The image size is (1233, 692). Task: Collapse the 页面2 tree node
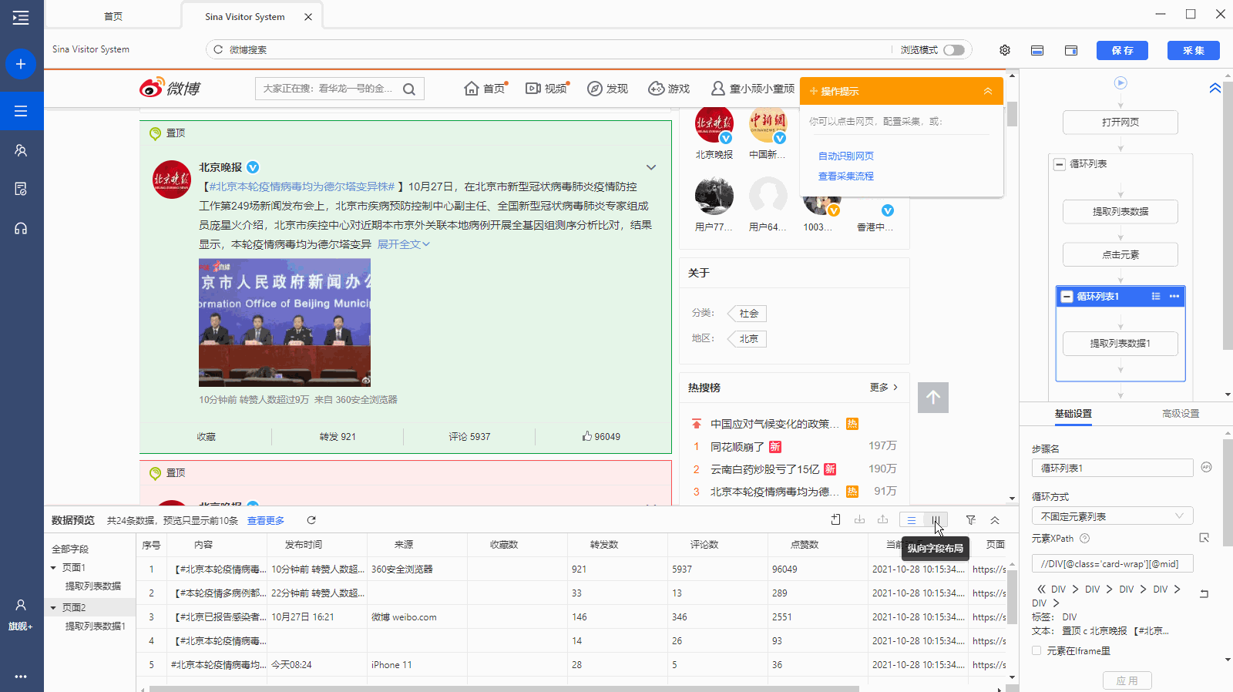(53, 608)
